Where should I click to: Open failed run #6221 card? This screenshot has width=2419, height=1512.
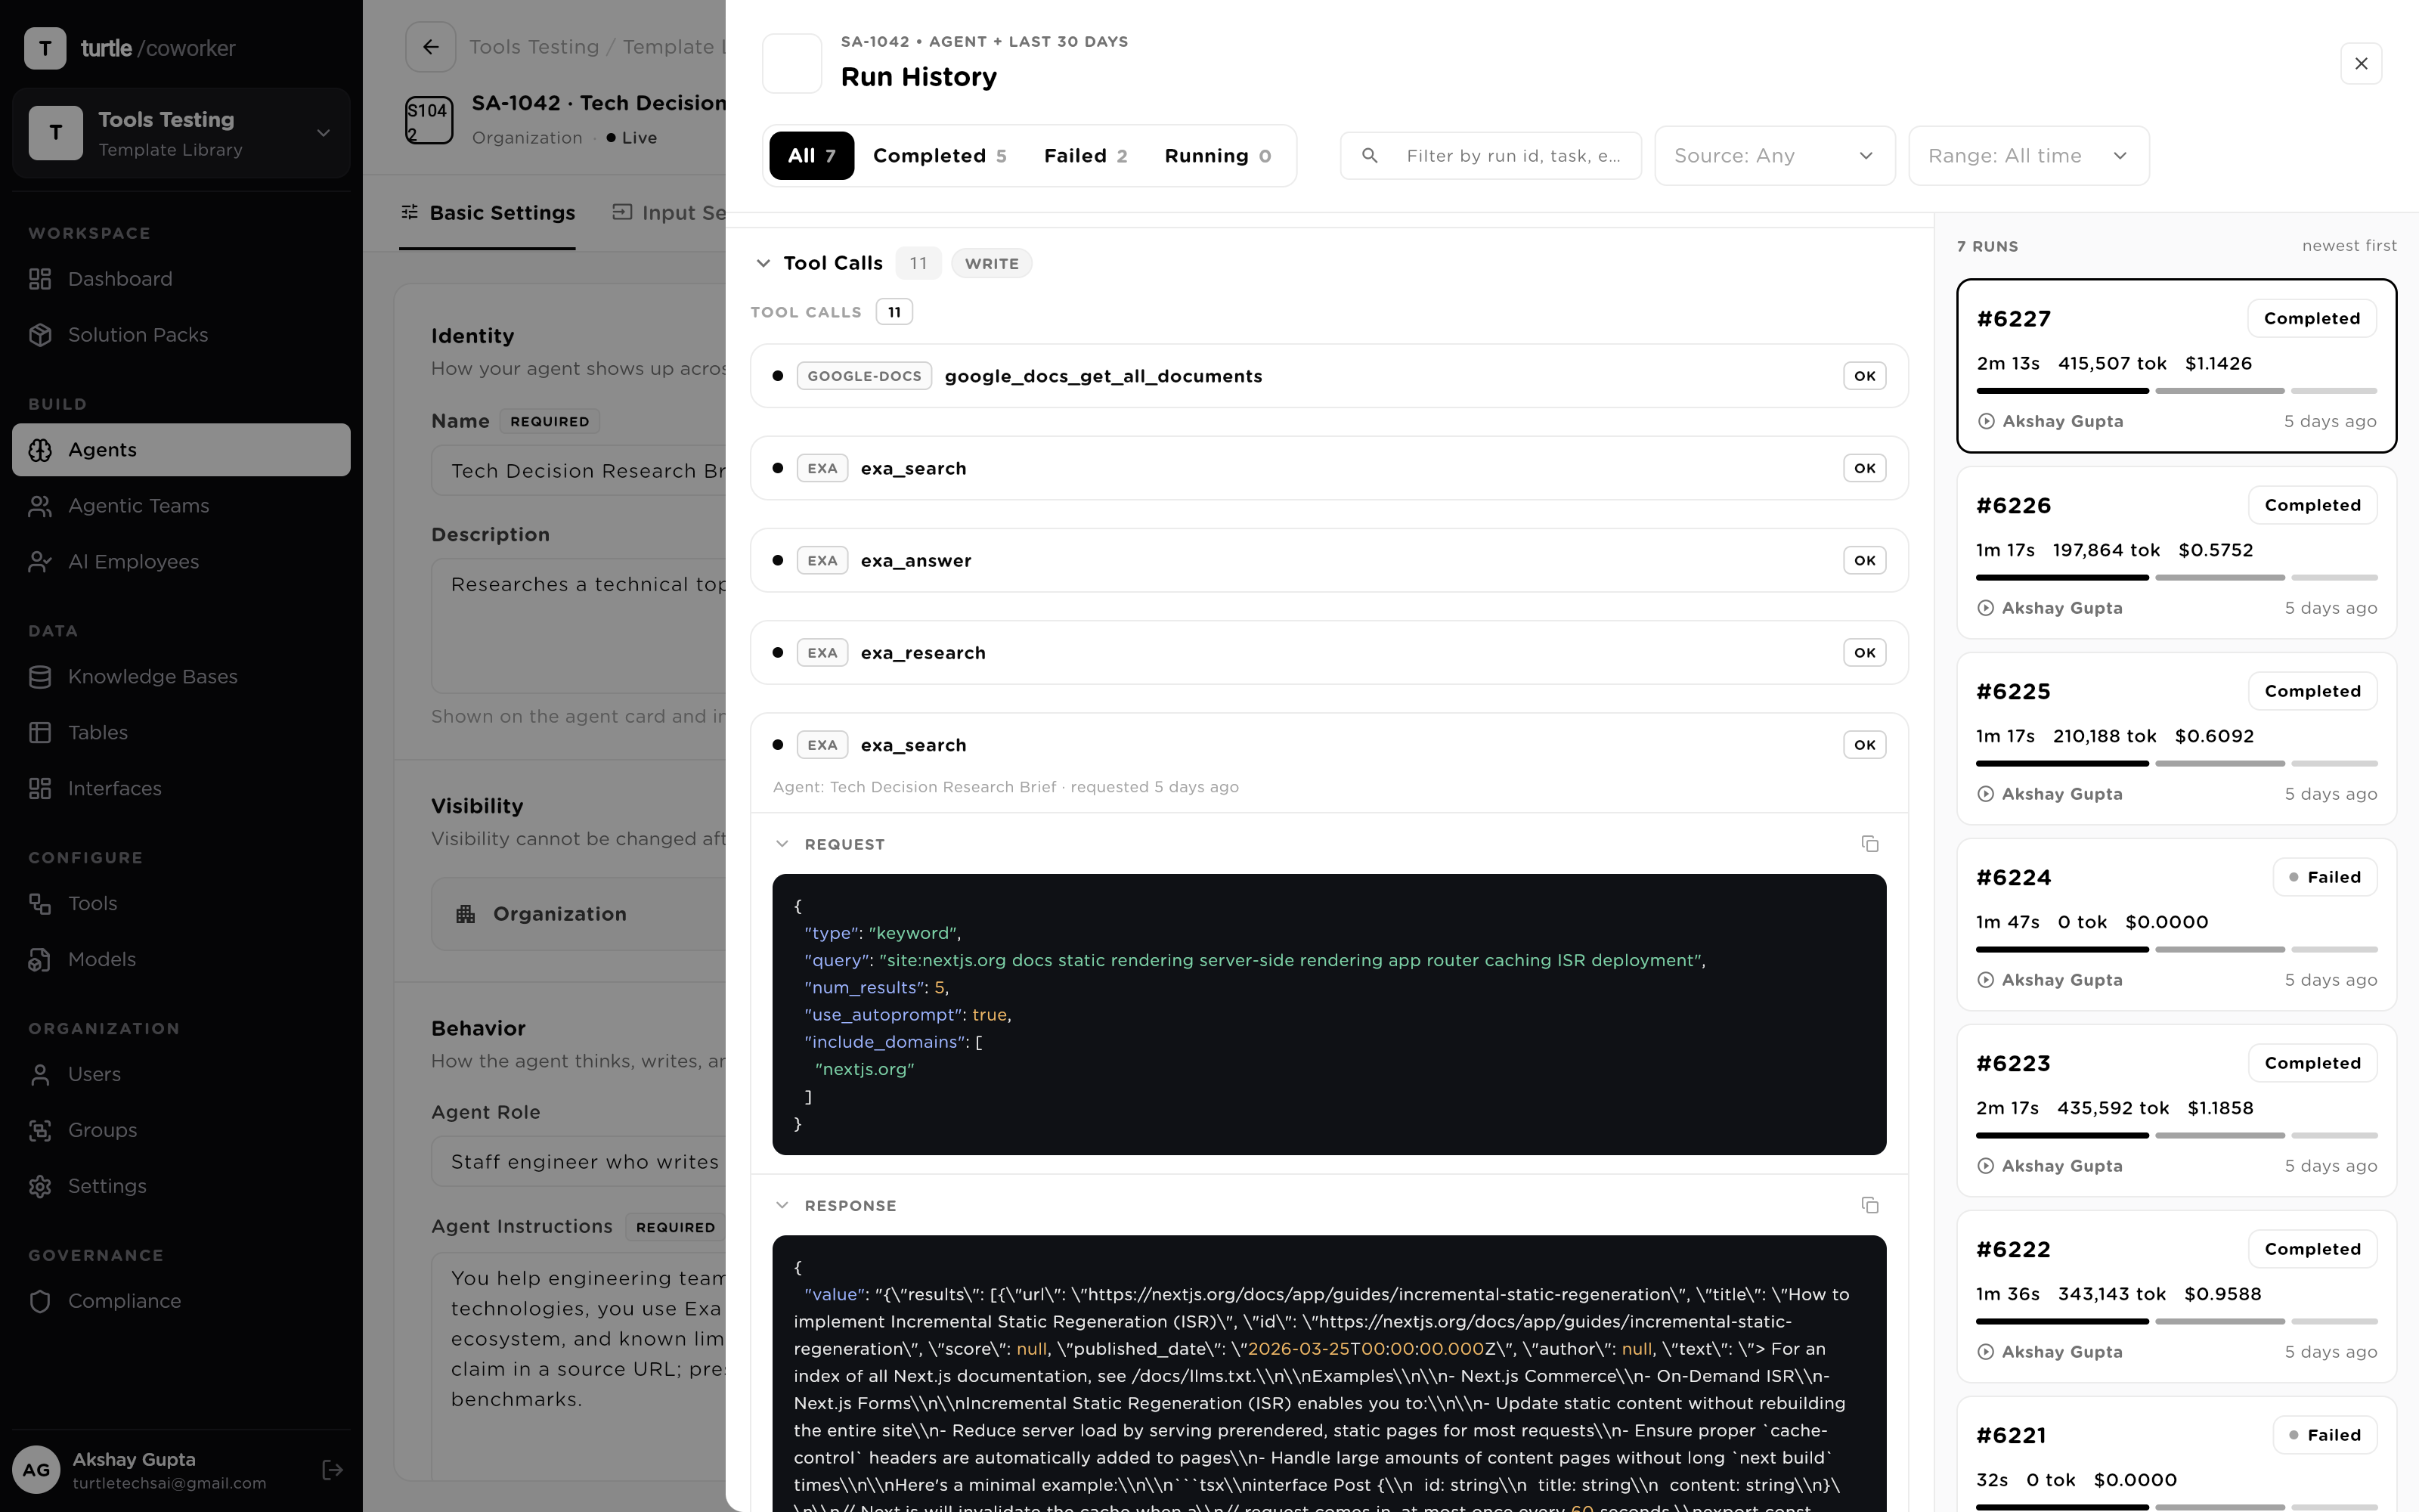pos(2176,1455)
